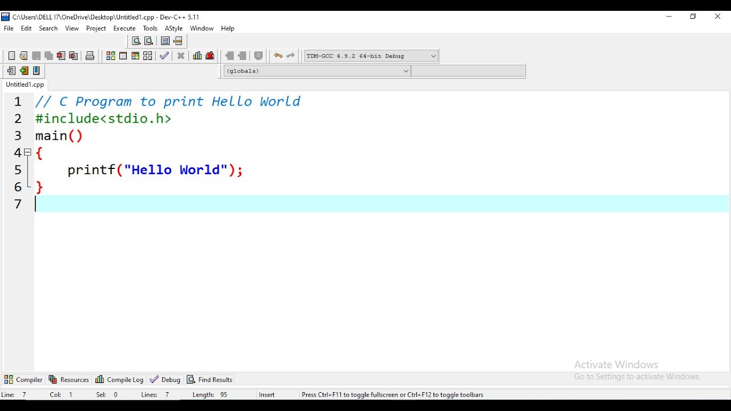731x411 pixels.
Task: Click the Undo arrow icon
Action: coord(278,56)
